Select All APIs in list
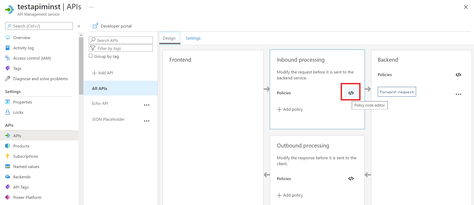Viewport: 474px width, 205px height. click(x=121, y=88)
